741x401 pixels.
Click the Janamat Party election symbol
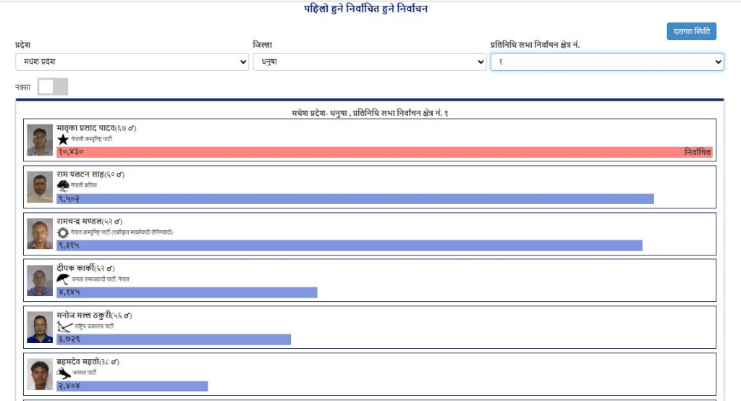(x=64, y=373)
